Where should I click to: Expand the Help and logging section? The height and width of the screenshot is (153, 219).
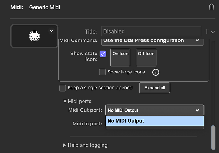[65, 145]
